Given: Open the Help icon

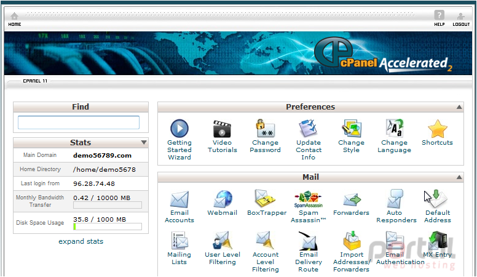Looking at the screenshot, I should pyautogui.click(x=439, y=15).
